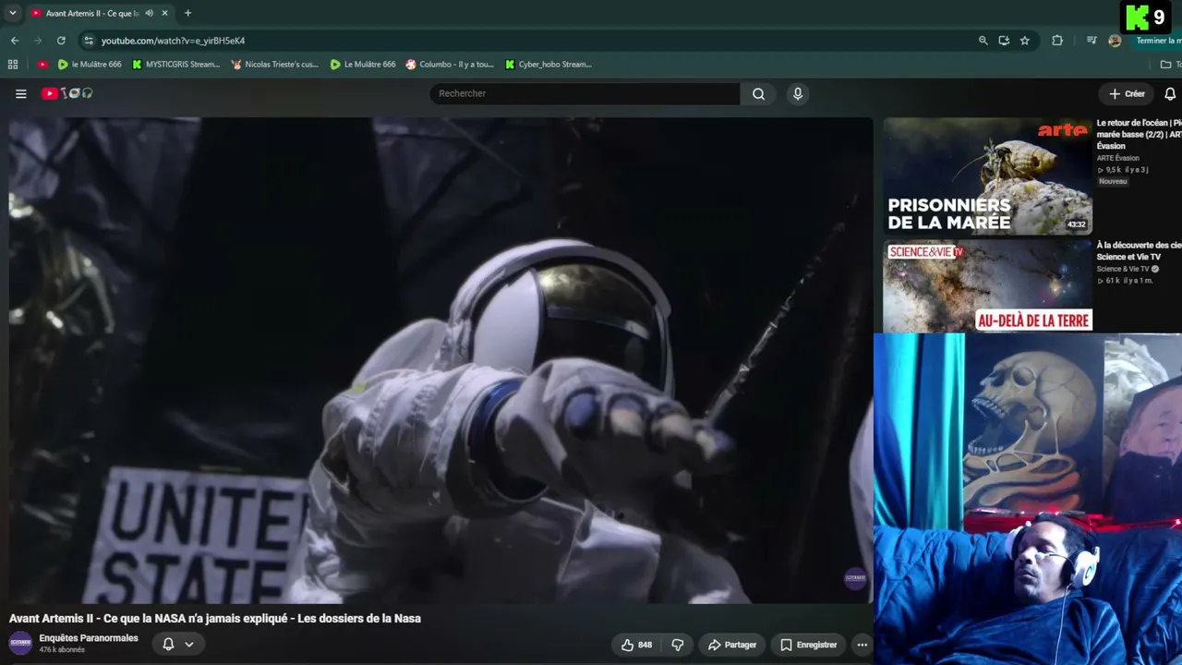Open a new browser tab
The image size is (1182, 665).
(x=188, y=13)
